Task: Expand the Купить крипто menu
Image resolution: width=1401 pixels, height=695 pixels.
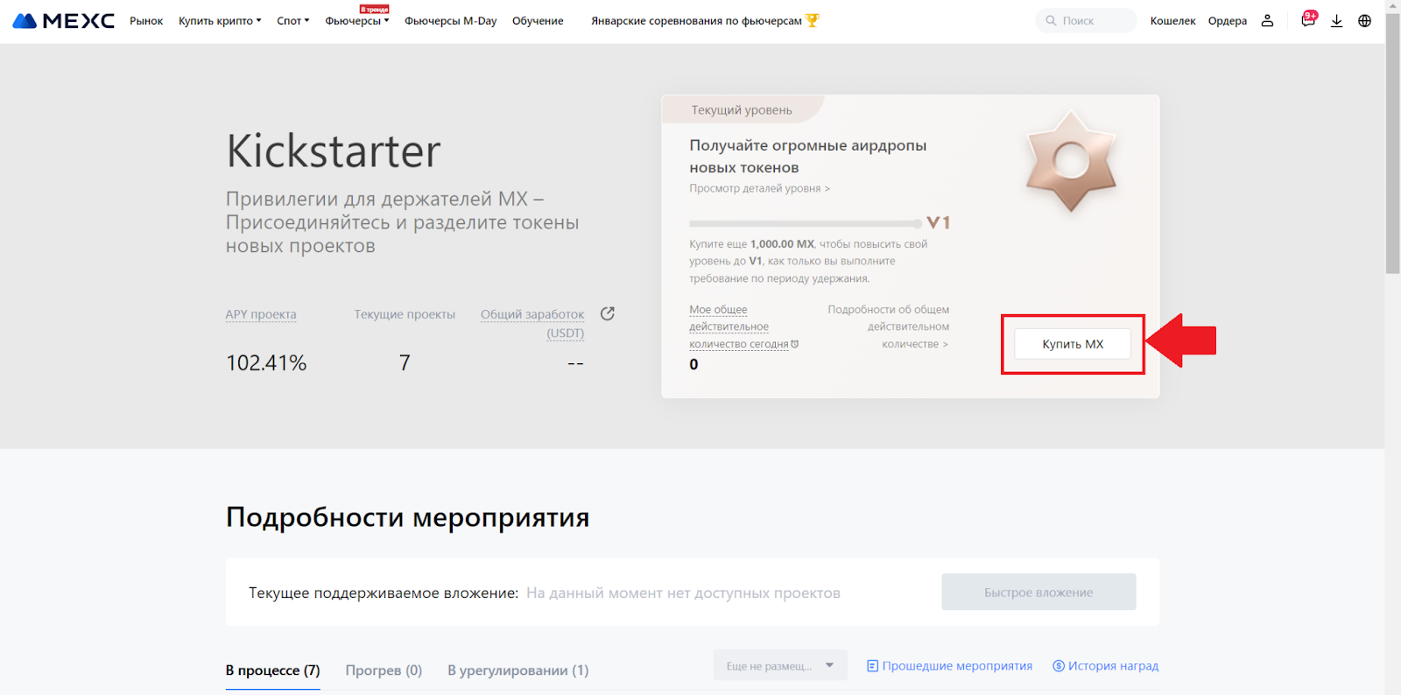Action: (220, 21)
